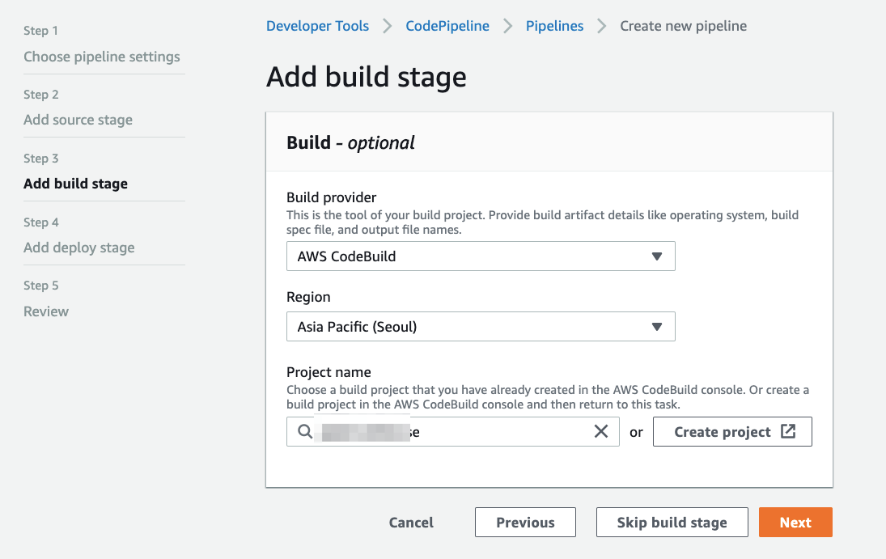Click the Project name search field
Screen dimensions: 886x559
453,432
